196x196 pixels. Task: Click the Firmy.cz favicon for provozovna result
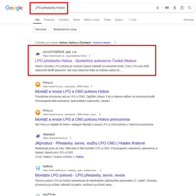[x=38, y=112]
